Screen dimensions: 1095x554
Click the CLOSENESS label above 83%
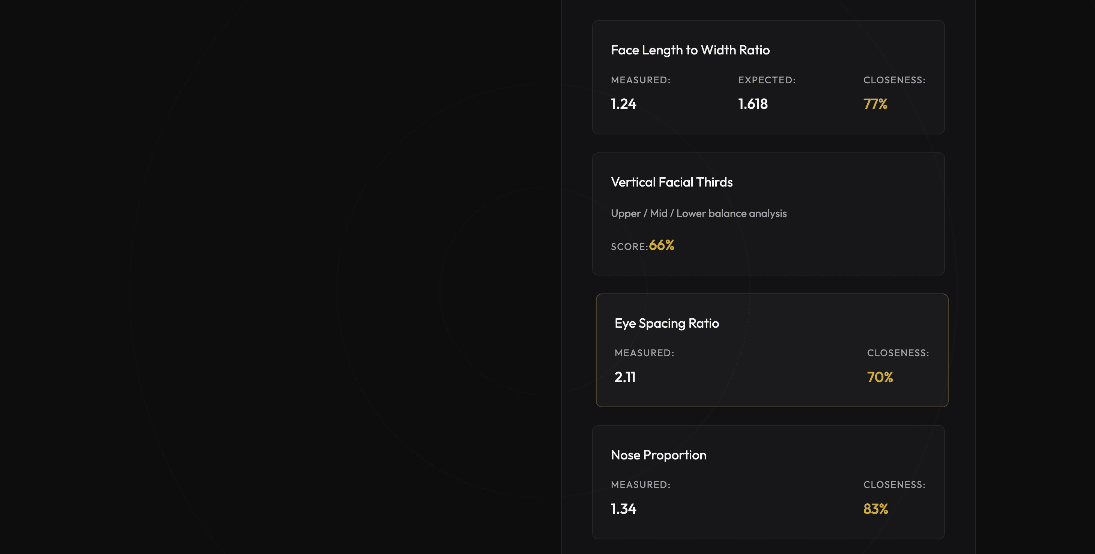(x=894, y=485)
